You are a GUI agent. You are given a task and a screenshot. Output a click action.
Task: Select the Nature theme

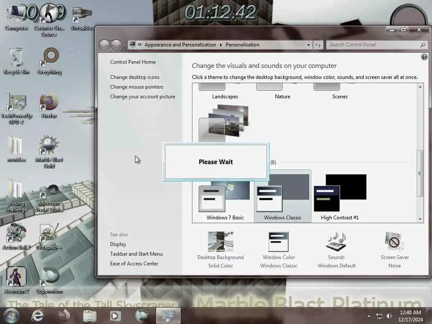(x=282, y=92)
